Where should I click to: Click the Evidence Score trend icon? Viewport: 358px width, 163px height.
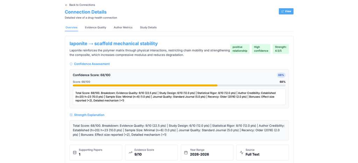[130, 153]
